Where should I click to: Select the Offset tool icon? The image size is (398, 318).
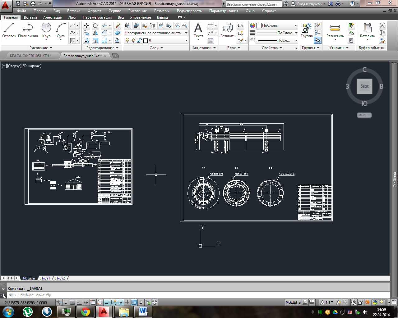(x=117, y=40)
